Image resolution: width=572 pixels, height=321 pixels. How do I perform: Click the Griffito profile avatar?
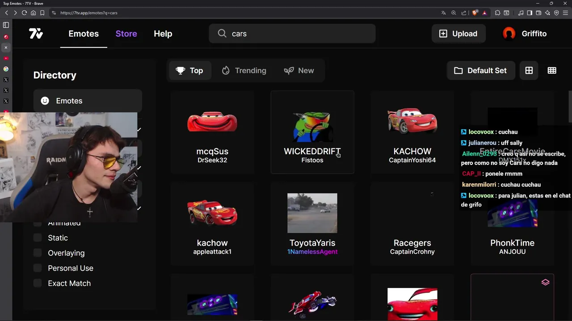(509, 33)
